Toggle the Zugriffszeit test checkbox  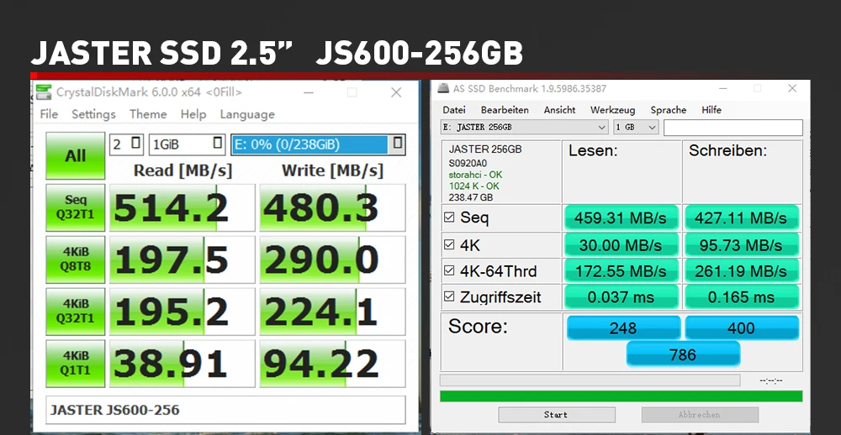click(x=449, y=296)
